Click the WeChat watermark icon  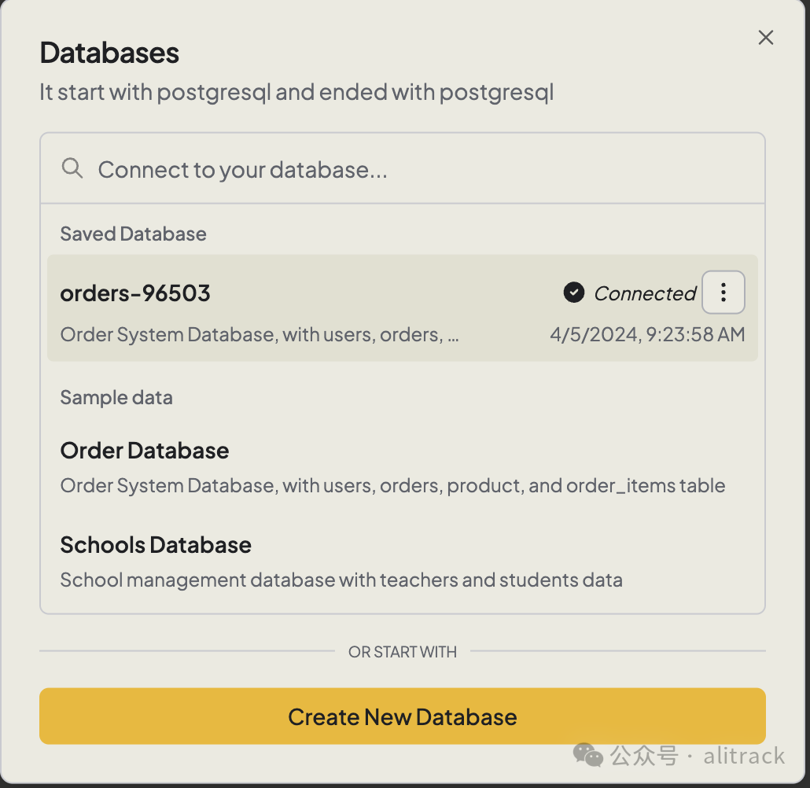[x=587, y=755]
